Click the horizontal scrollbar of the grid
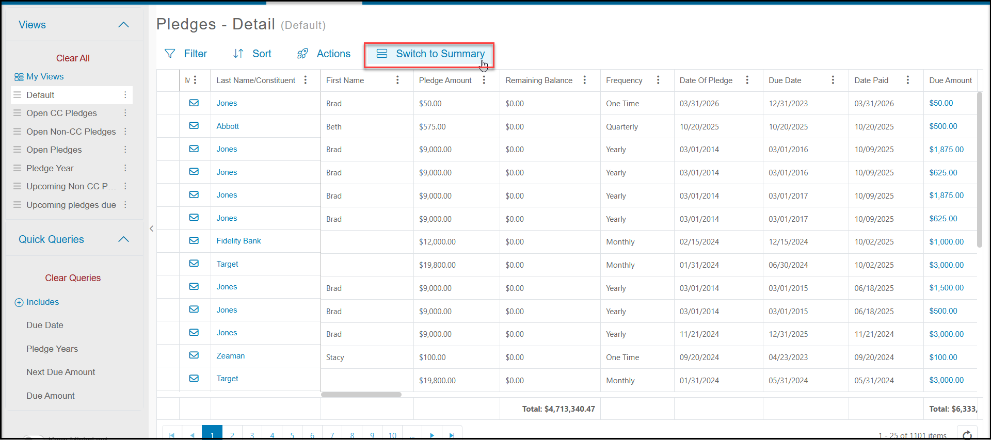The height and width of the screenshot is (440, 991). 361,395
